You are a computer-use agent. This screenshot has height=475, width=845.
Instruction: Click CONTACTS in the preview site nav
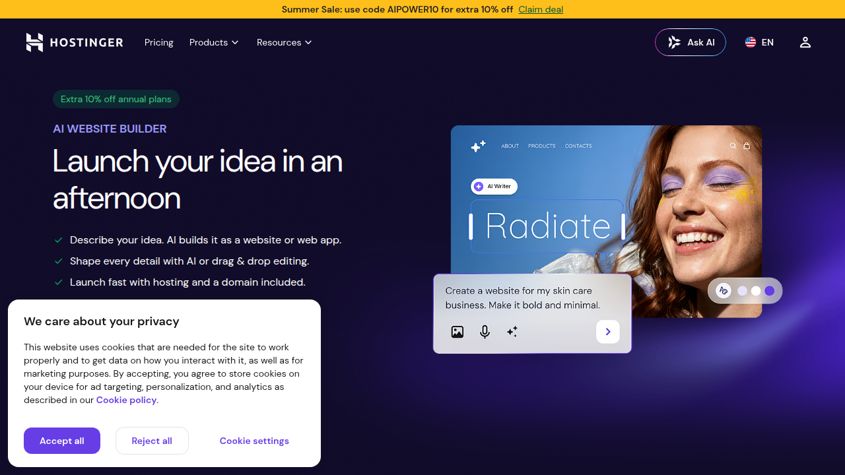578,146
